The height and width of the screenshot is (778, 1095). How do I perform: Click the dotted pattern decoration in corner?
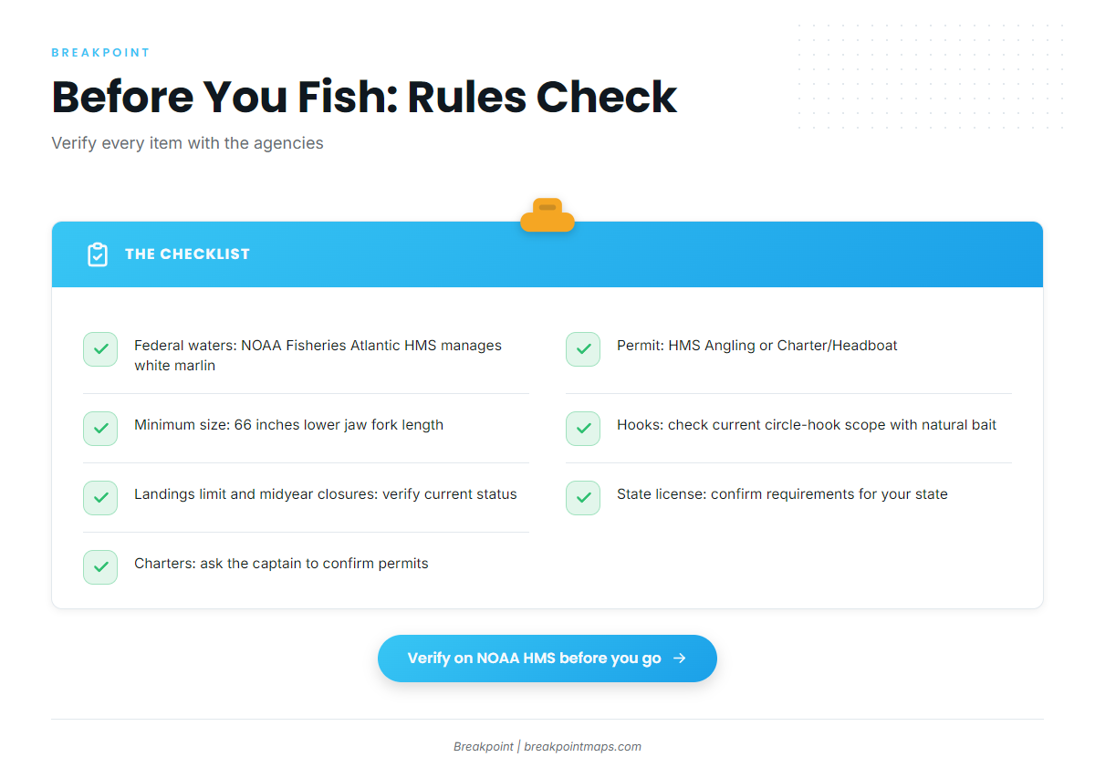pos(931,78)
